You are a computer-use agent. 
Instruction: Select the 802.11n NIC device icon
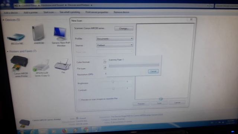(16, 37)
